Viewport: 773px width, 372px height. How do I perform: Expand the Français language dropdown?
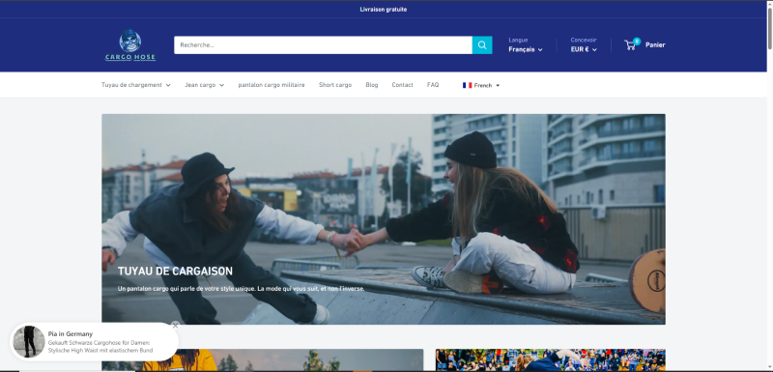pyautogui.click(x=526, y=49)
